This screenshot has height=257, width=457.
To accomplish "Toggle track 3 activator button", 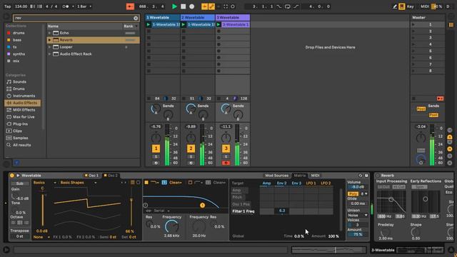I will 226,148.
